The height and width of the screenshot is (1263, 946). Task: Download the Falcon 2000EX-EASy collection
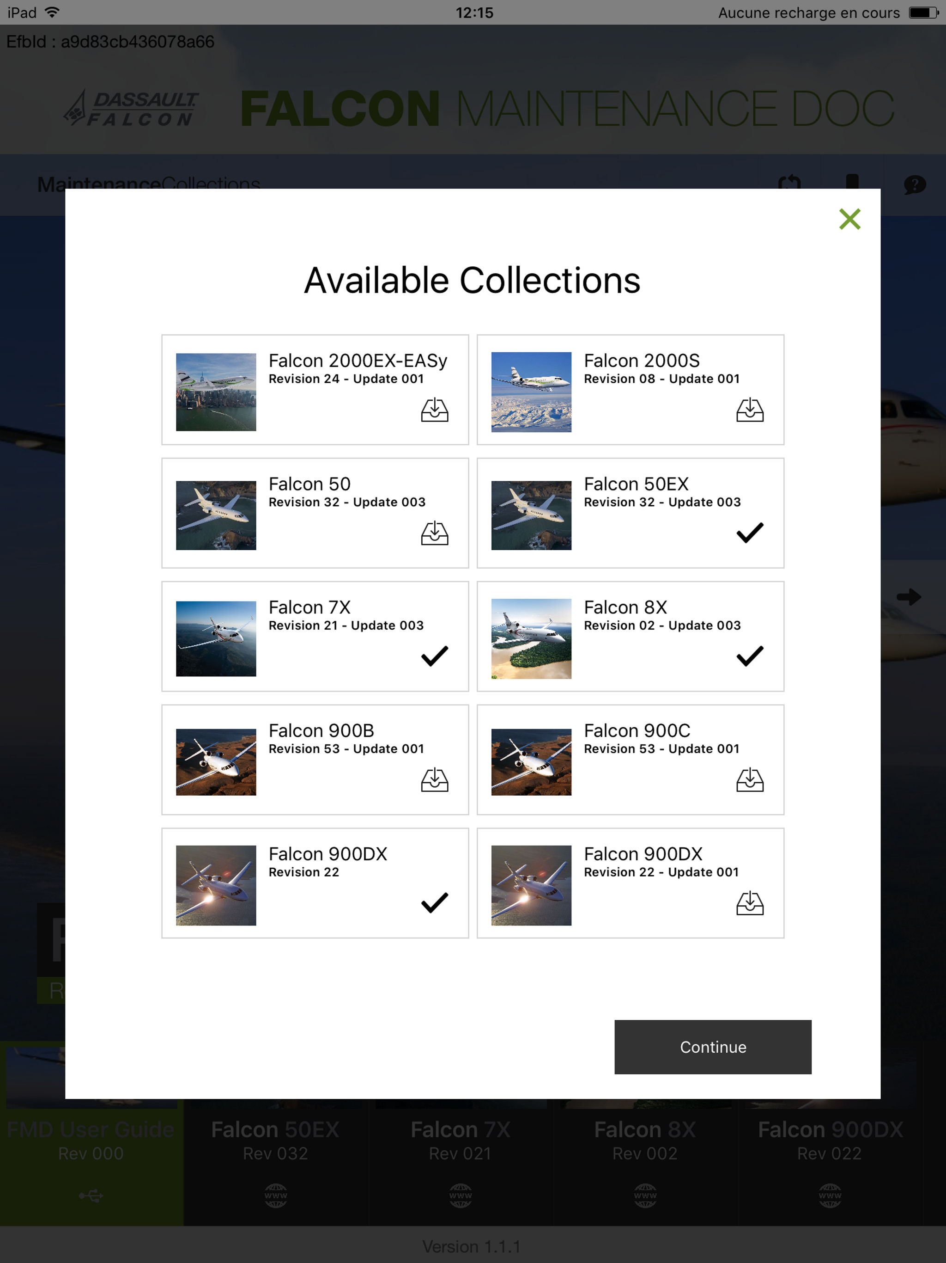434,410
